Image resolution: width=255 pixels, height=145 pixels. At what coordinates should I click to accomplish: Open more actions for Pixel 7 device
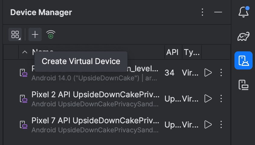[221, 124]
